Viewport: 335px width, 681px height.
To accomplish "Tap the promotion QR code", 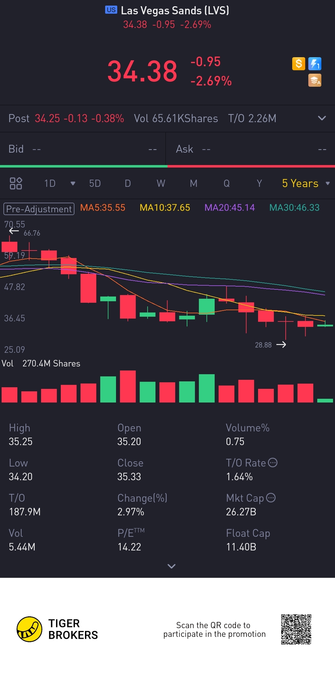I will (296, 629).
